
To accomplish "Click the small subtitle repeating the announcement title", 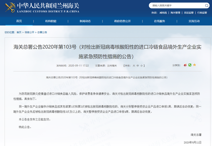I will [x=107, y=78].
